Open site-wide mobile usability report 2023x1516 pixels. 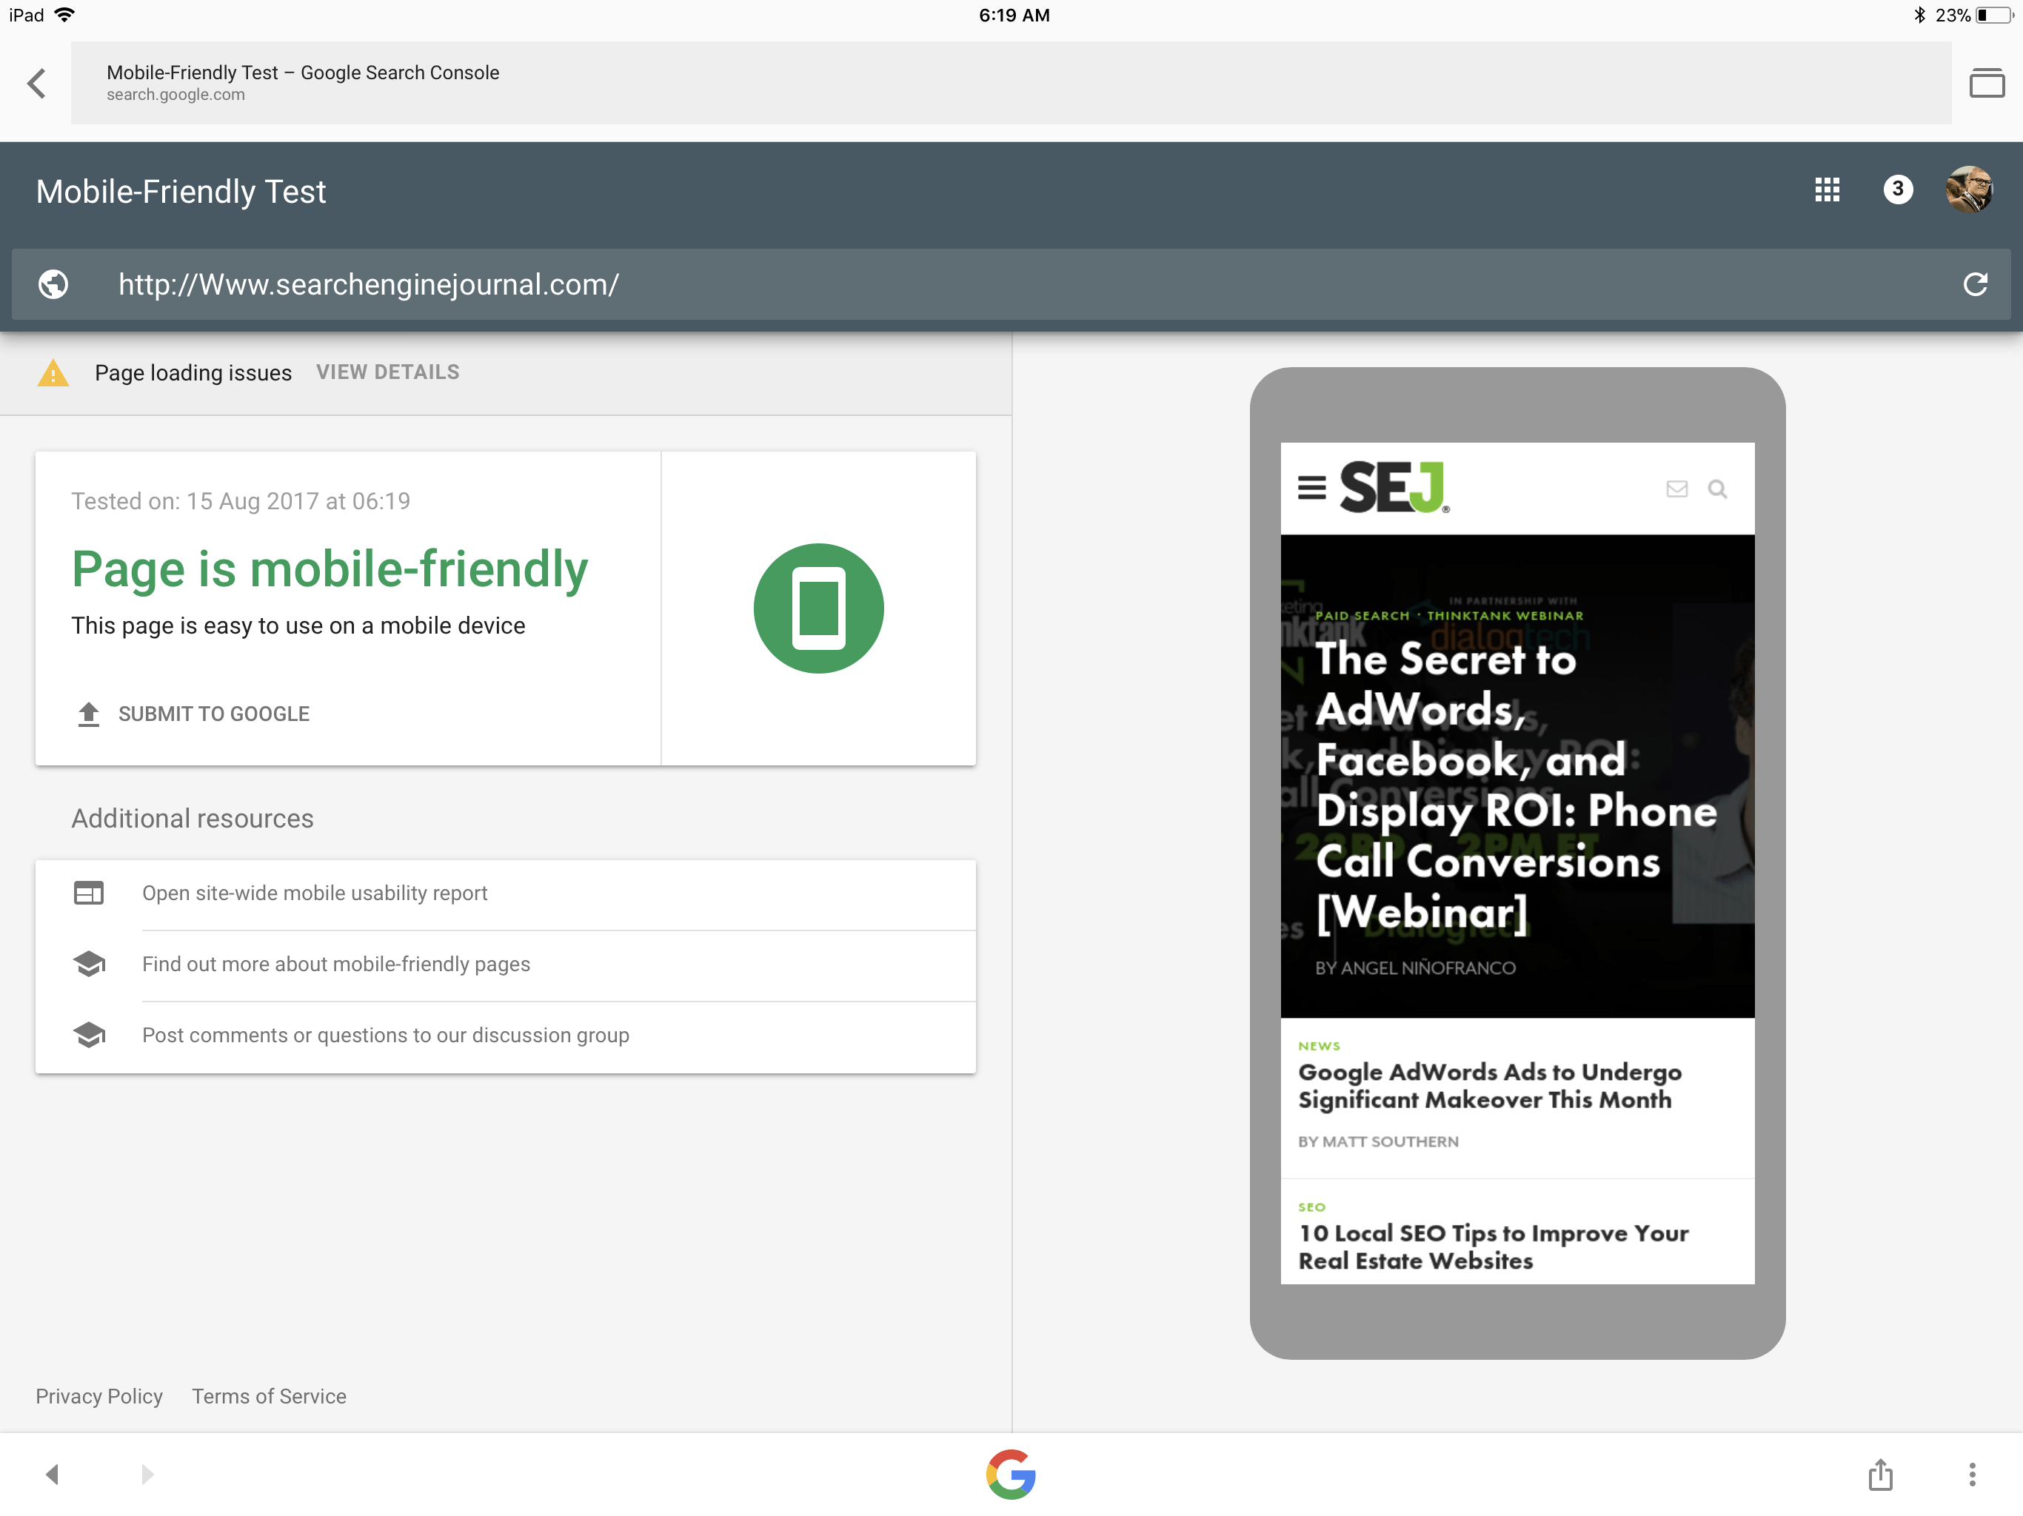(x=315, y=893)
